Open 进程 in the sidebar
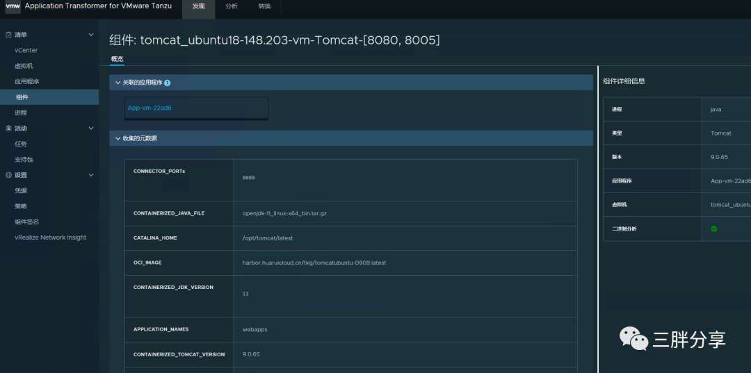 [x=21, y=113]
